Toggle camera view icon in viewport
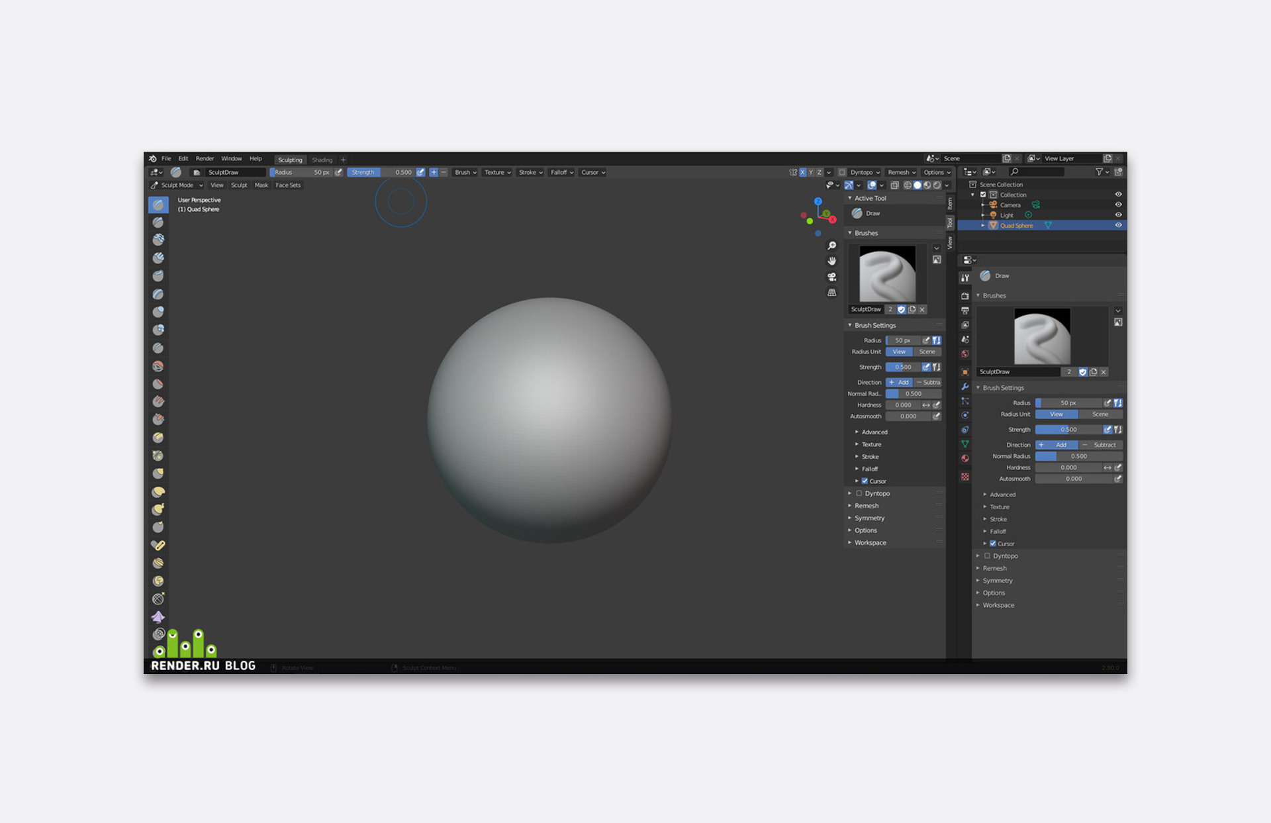This screenshot has height=823, width=1271. tap(832, 277)
